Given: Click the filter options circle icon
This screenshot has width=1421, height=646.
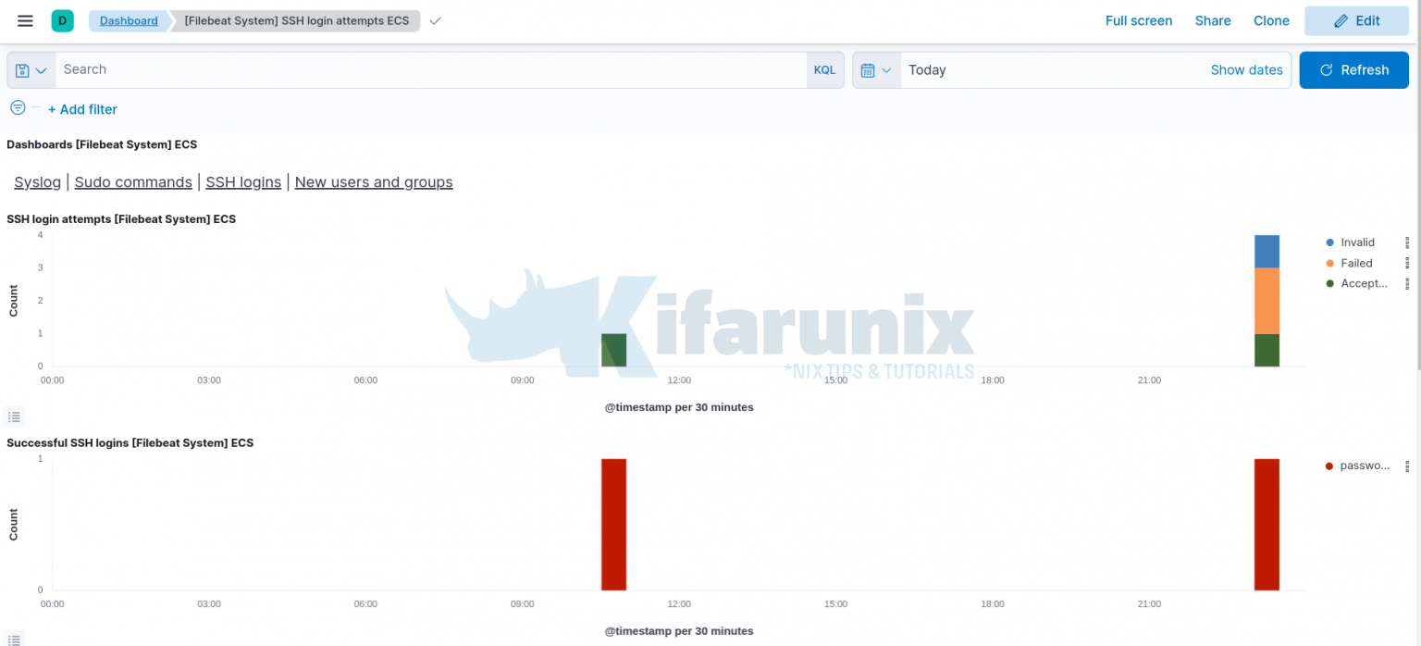Looking at the screenshot, I should pyautogui.click(x=18, y=107).
